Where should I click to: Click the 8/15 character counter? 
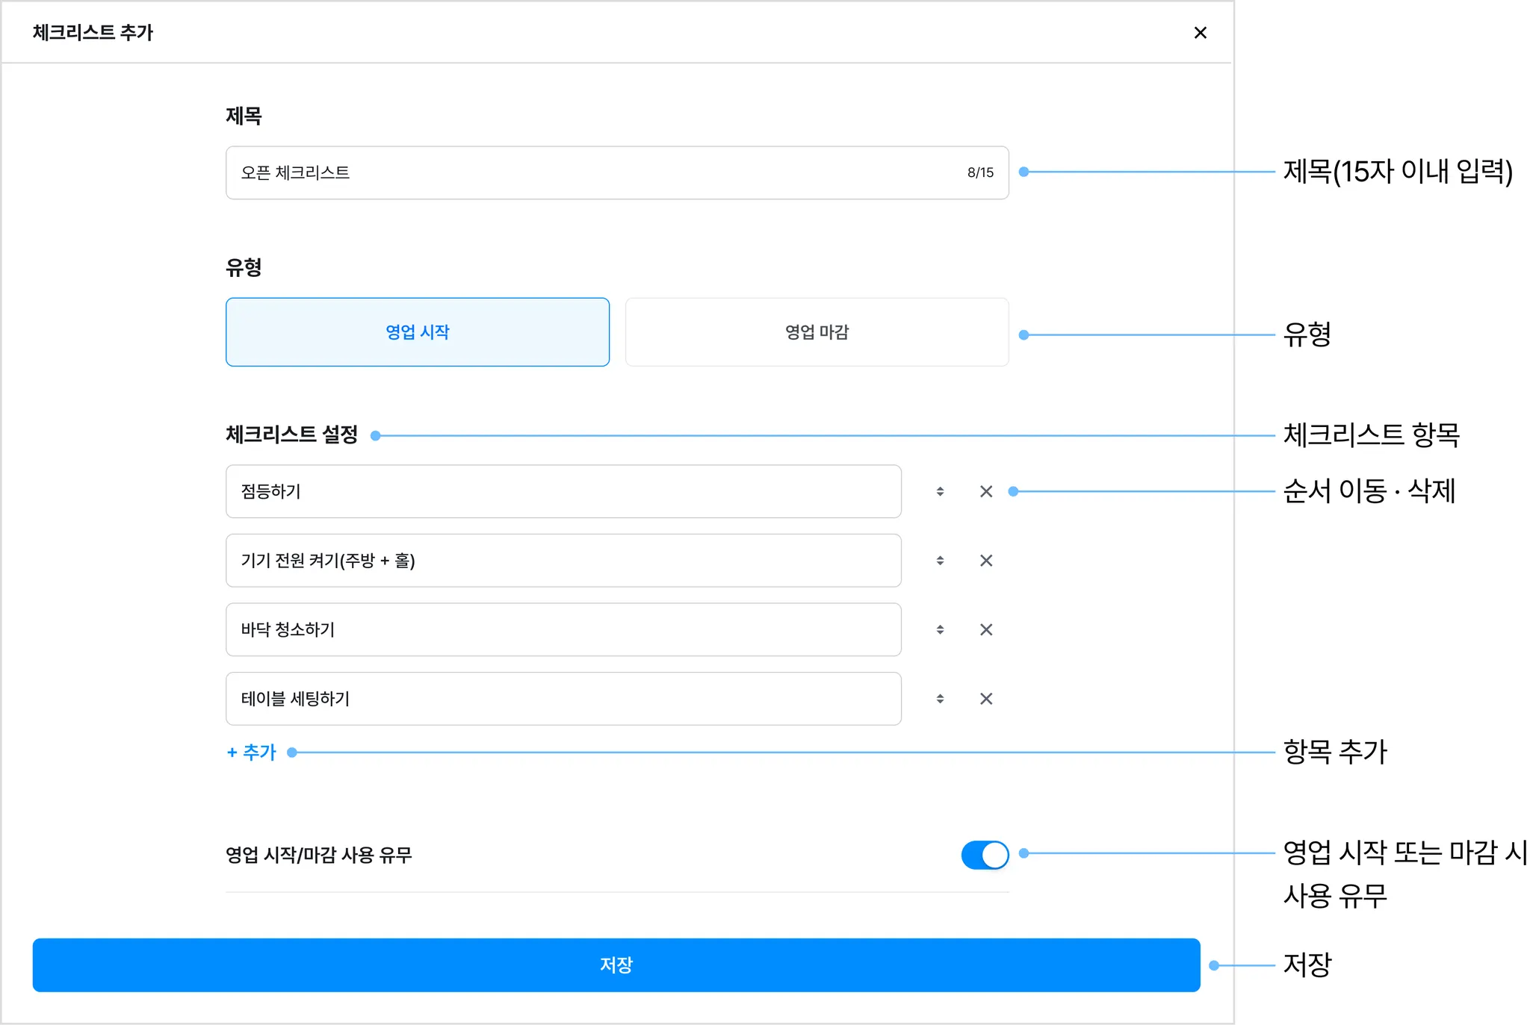pyautogui.click(x=980, y=172)
